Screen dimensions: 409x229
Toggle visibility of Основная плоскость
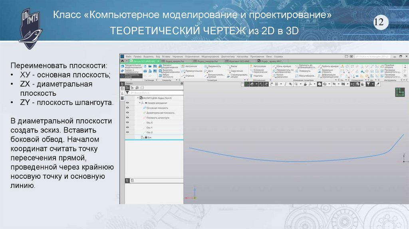pos(127,108)
